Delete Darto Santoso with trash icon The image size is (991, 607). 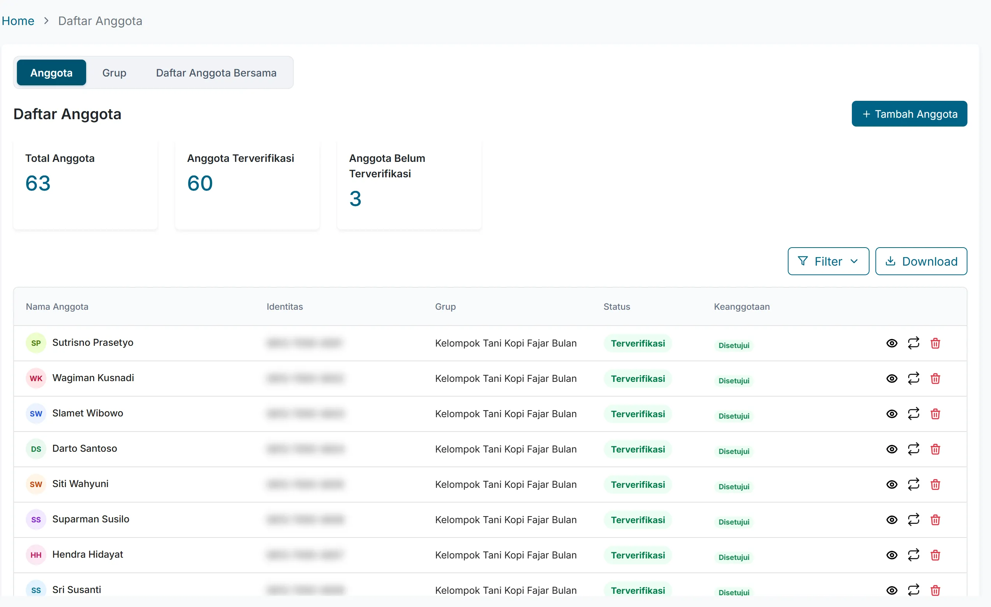click(935, 450)
